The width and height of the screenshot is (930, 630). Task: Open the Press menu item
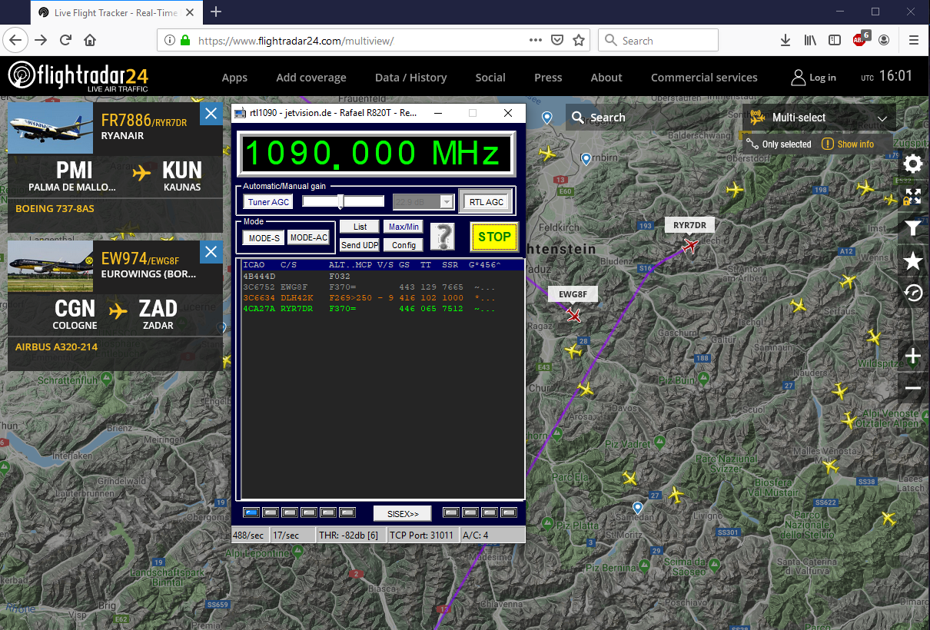[x=548, y=77]
